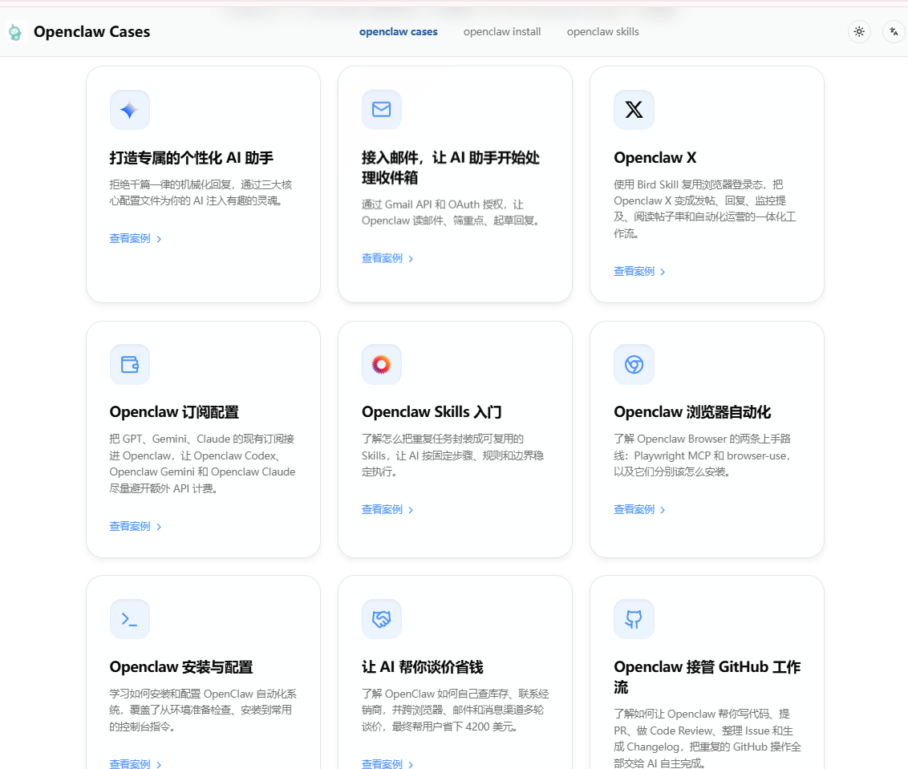Open 查看案例 under 接入邮件 card
908x769 pixels.
click(x=382, y=258)
